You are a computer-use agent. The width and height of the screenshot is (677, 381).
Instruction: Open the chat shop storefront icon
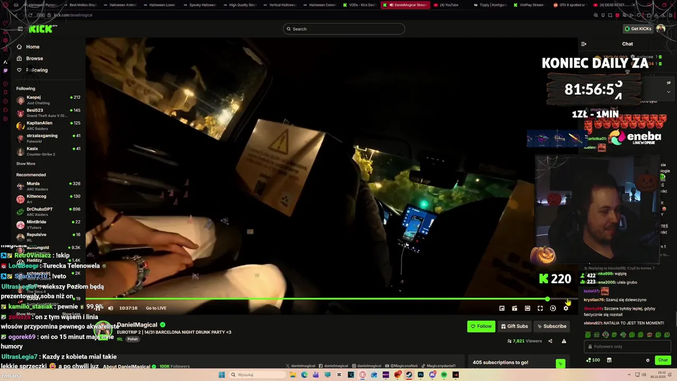[609, 360]
